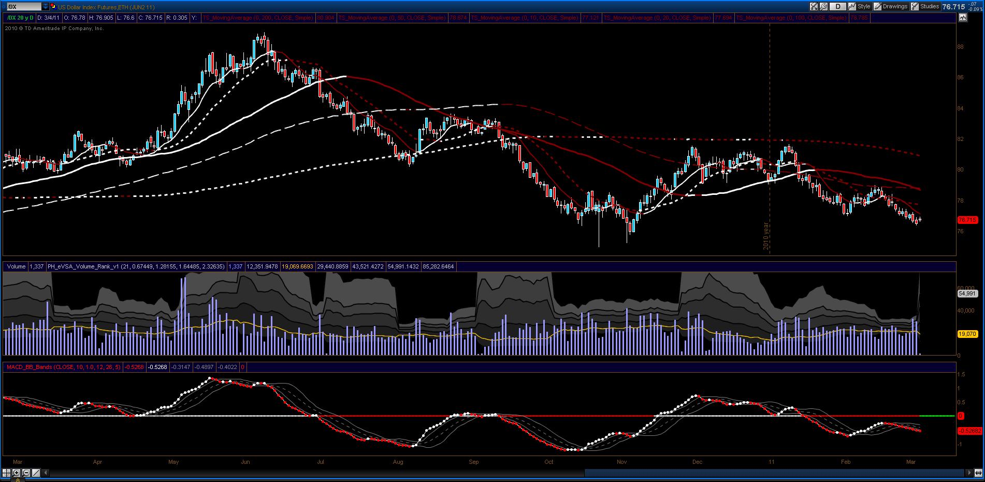Click the O: 76.78 open value
985x482 pixels.
point(76,18)
